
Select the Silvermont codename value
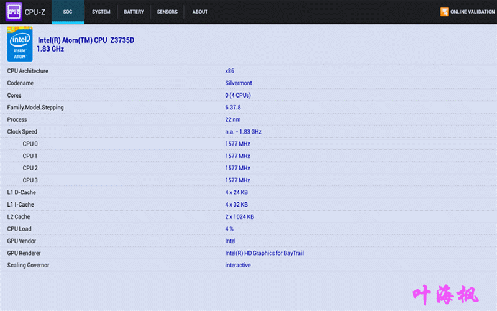click(239, 83)
